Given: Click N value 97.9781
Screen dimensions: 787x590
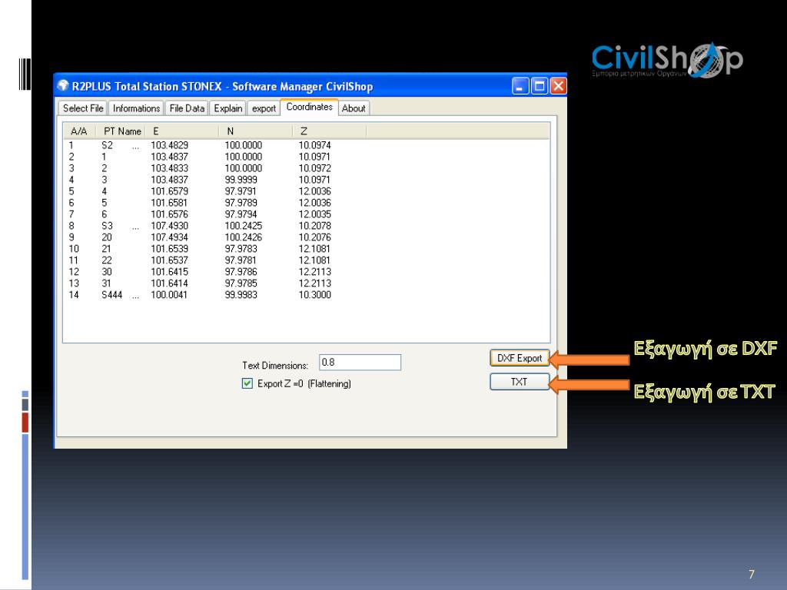Looking at the screenshot, I should (241, 261).
